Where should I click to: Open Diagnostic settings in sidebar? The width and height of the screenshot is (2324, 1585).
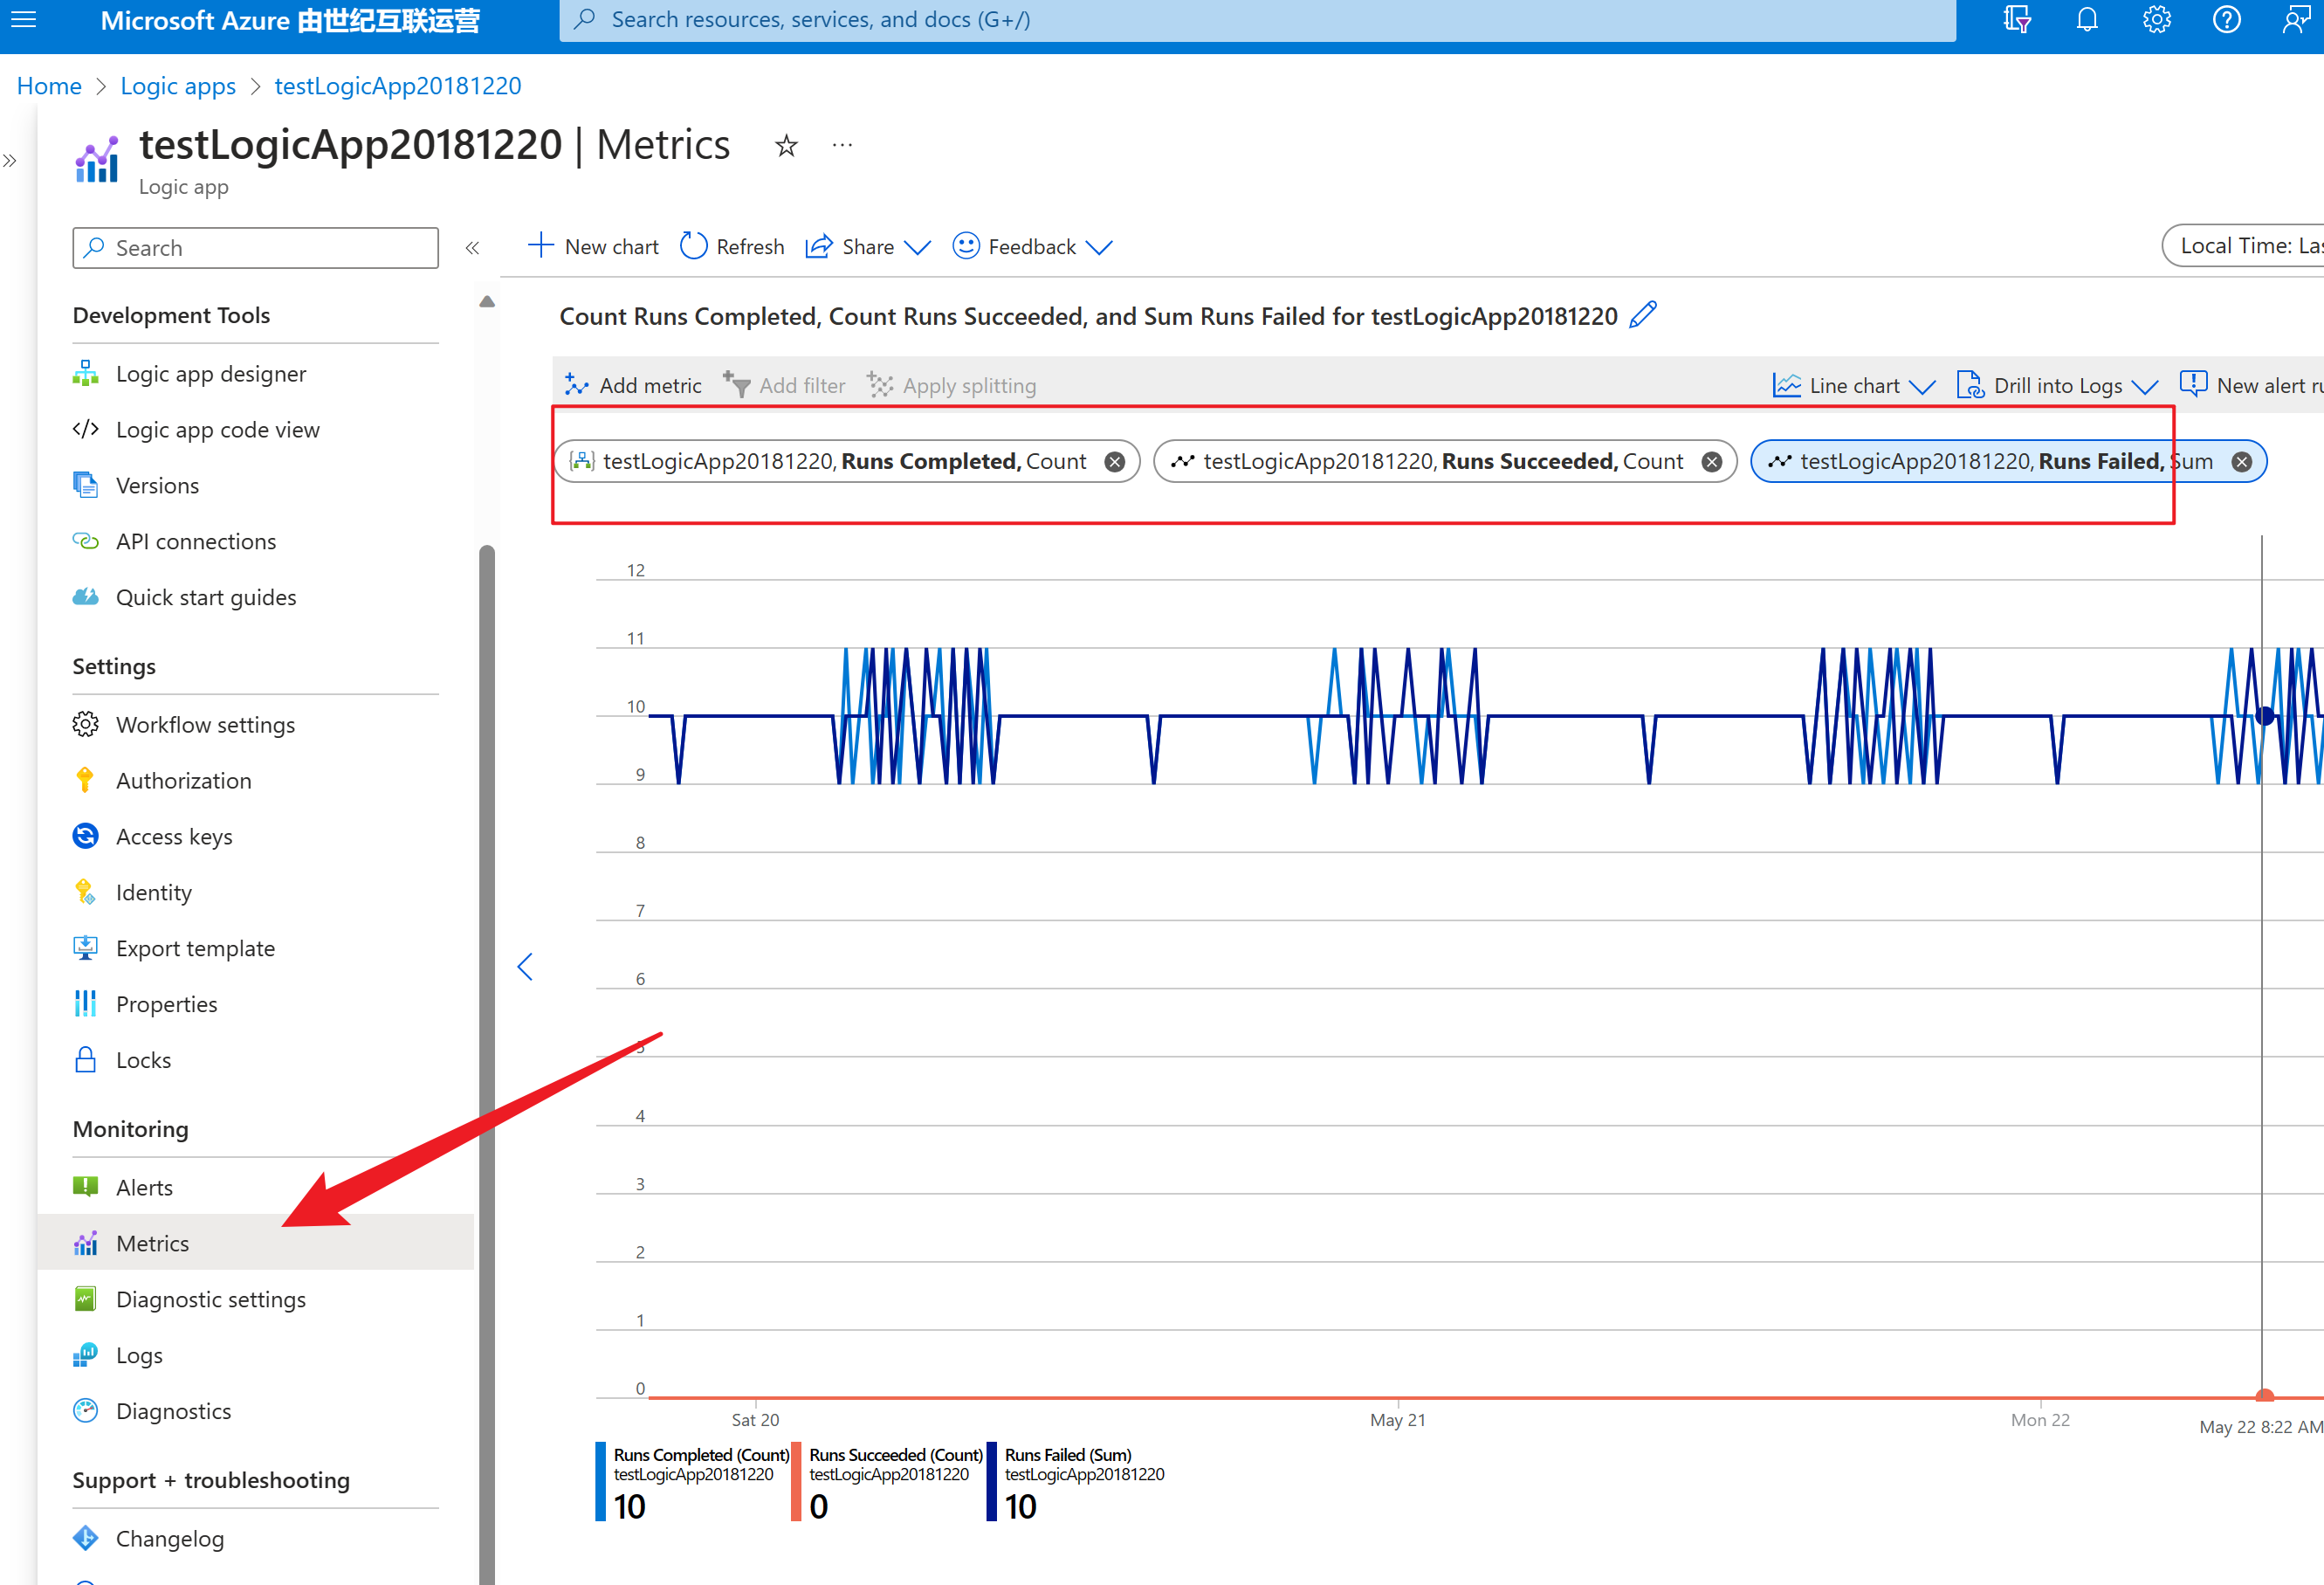pos(210,1298)
